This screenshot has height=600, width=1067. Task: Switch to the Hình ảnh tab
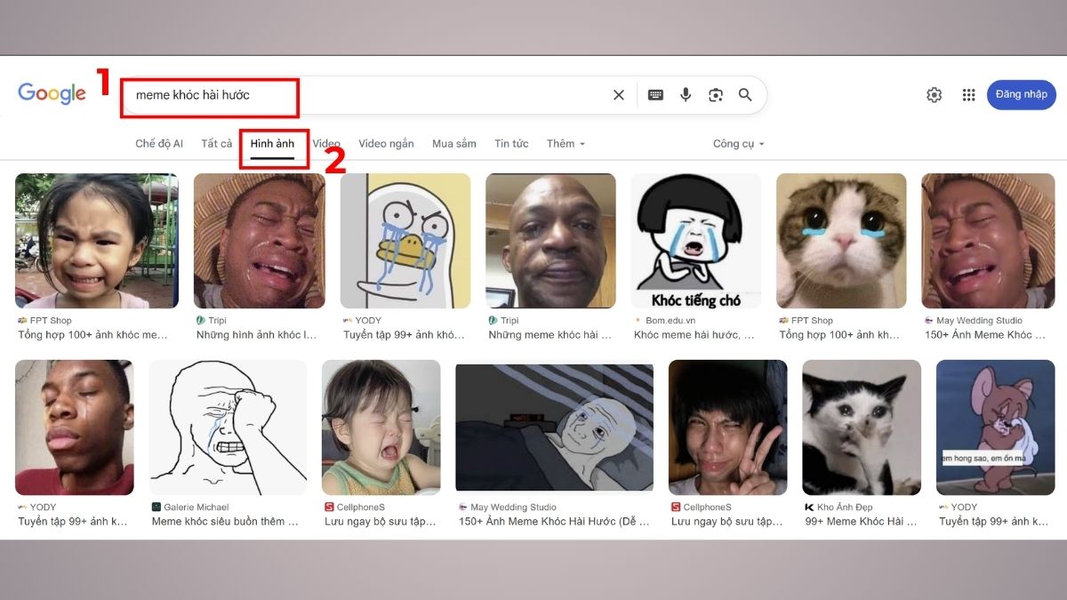(x=274, y=143)
